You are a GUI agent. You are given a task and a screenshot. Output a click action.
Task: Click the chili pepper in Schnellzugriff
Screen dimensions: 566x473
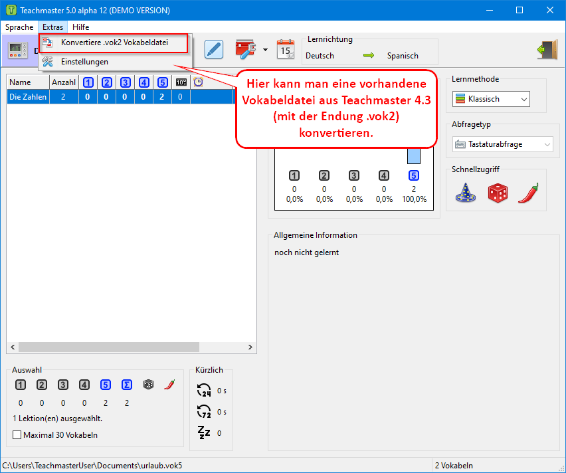pos(527,193)
